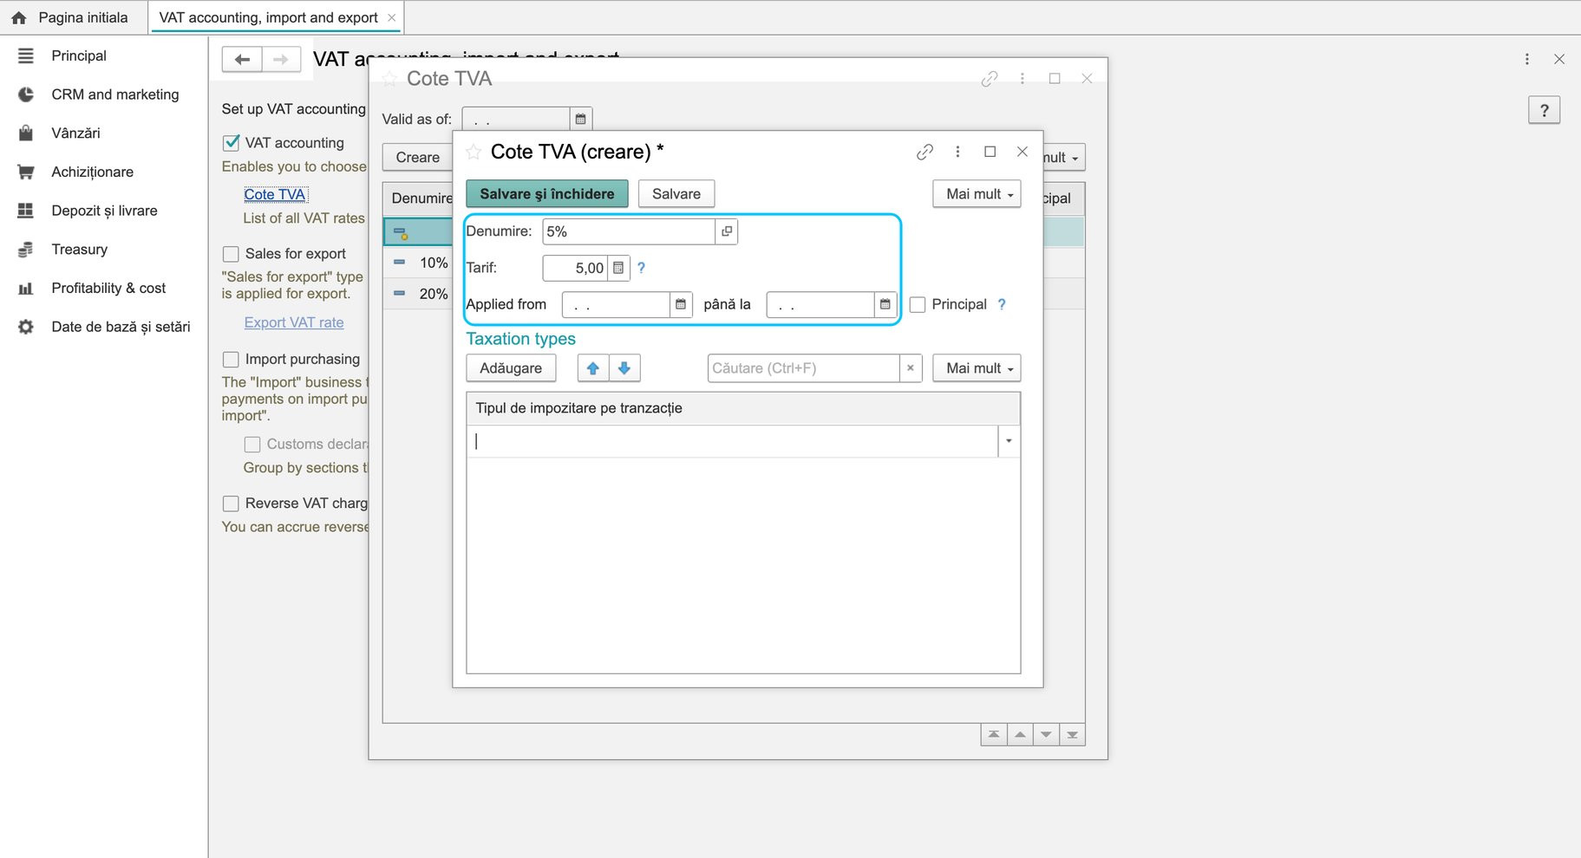
Task: Focus the Căutare (Ctrl+F) search field
Action: (x=804, y=368)
